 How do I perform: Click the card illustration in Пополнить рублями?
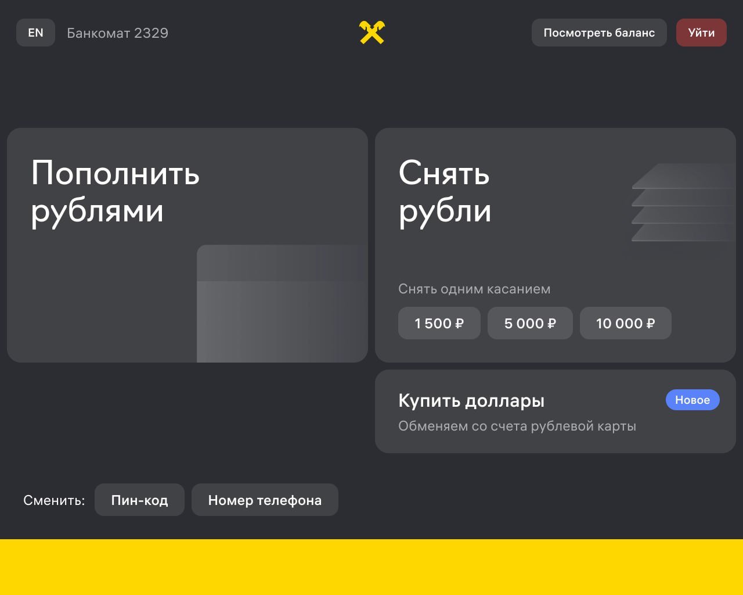[282, 303]
